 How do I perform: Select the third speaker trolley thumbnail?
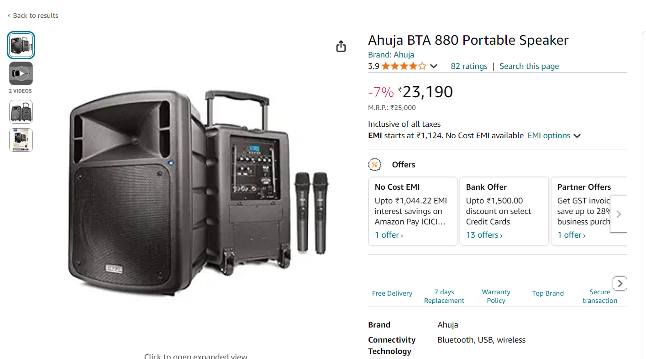click(x=21, y=112)
